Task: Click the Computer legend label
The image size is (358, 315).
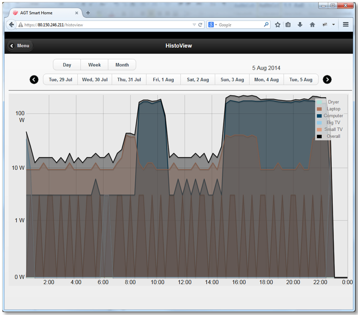Action: [333, 116]
